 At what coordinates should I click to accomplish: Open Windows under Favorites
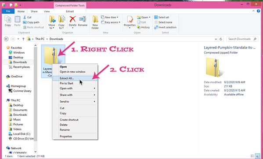click(x=16, y=52)
